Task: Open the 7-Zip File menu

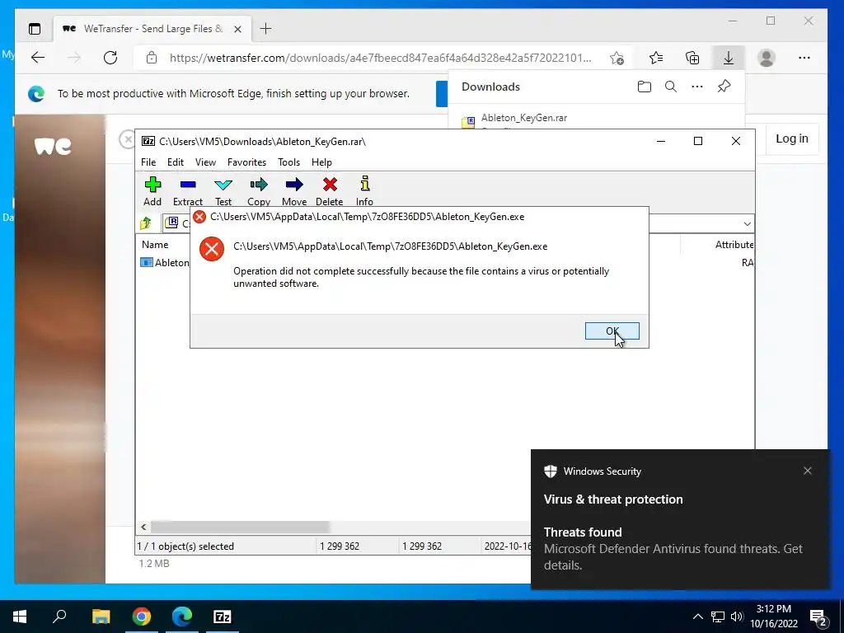Action: pos(148,162)
